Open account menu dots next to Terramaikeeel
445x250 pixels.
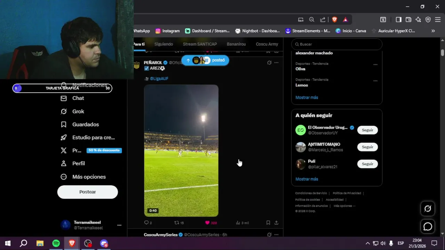click(119, 225)
